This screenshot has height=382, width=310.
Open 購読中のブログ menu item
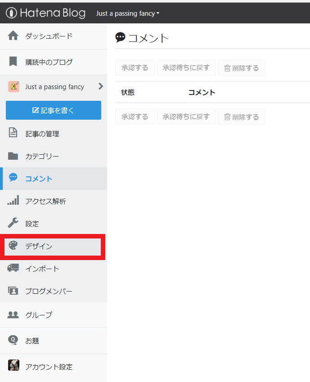49,62
